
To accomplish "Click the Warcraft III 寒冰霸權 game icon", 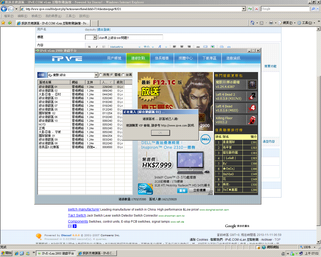I will pos(252,85).
